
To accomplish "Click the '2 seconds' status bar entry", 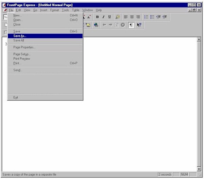I will (x=165, y=175).
